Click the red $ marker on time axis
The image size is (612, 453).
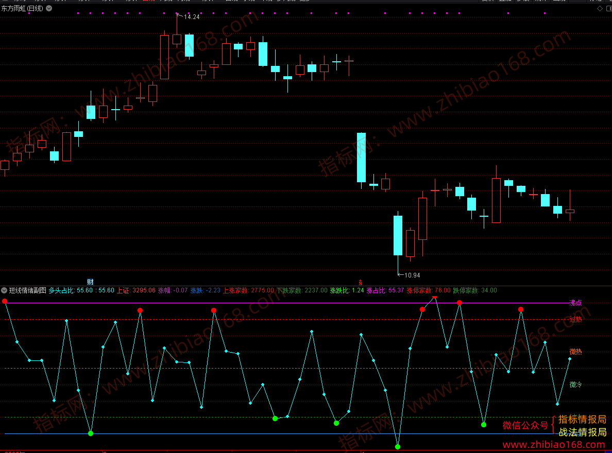pos(360,283)
